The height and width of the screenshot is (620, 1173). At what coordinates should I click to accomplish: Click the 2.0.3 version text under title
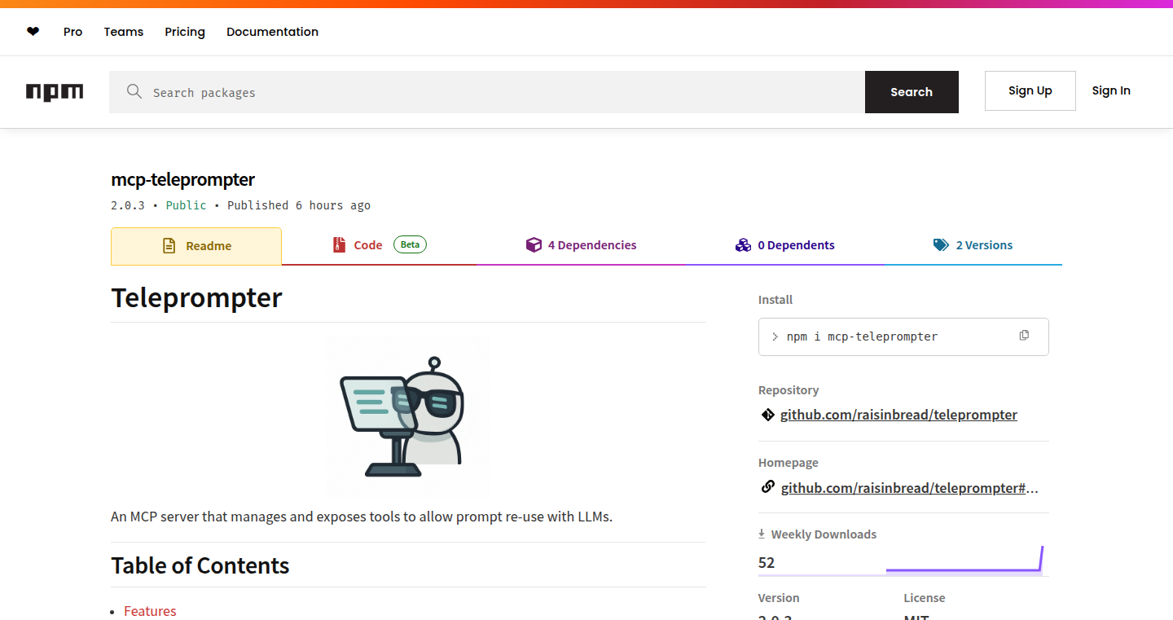[128, 205]
